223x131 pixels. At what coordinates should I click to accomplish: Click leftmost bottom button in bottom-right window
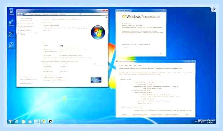(x=124, y=115)
